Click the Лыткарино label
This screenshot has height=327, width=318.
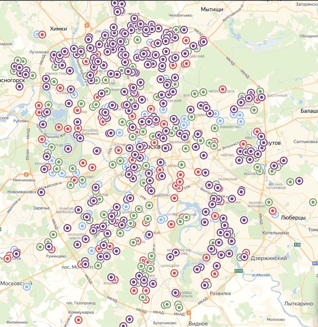coord(298,304)
